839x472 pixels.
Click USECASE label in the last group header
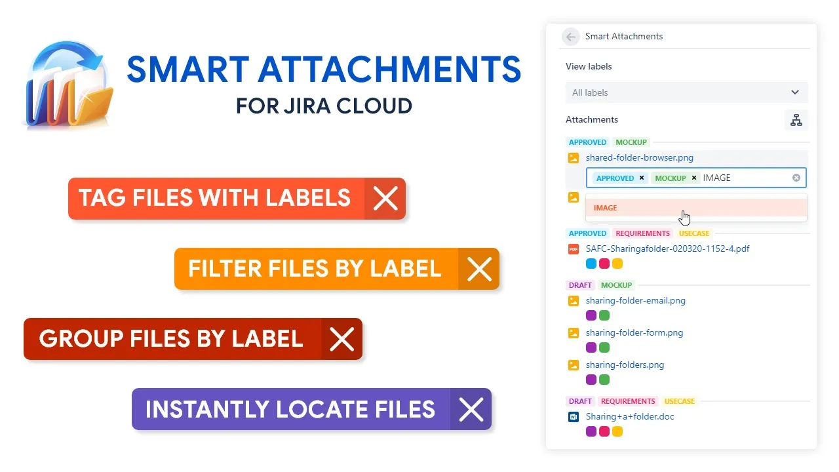pyautogui.click(x=680, y=401)
